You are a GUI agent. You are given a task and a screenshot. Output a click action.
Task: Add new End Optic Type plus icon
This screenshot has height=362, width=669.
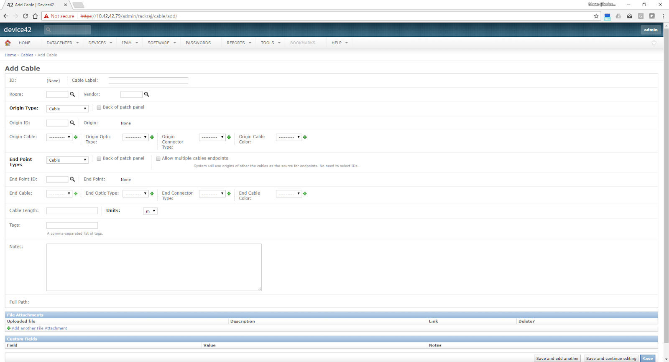coord(152,193)
